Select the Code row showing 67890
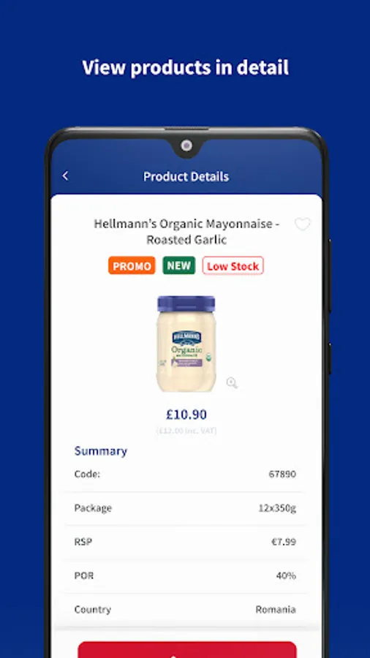The width and height of the screenshot is (370, 658). (x=185, y=474)
